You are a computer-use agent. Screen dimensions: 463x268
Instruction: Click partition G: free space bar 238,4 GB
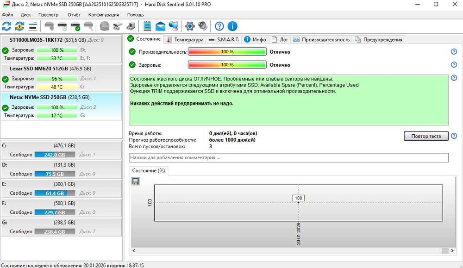55,232
